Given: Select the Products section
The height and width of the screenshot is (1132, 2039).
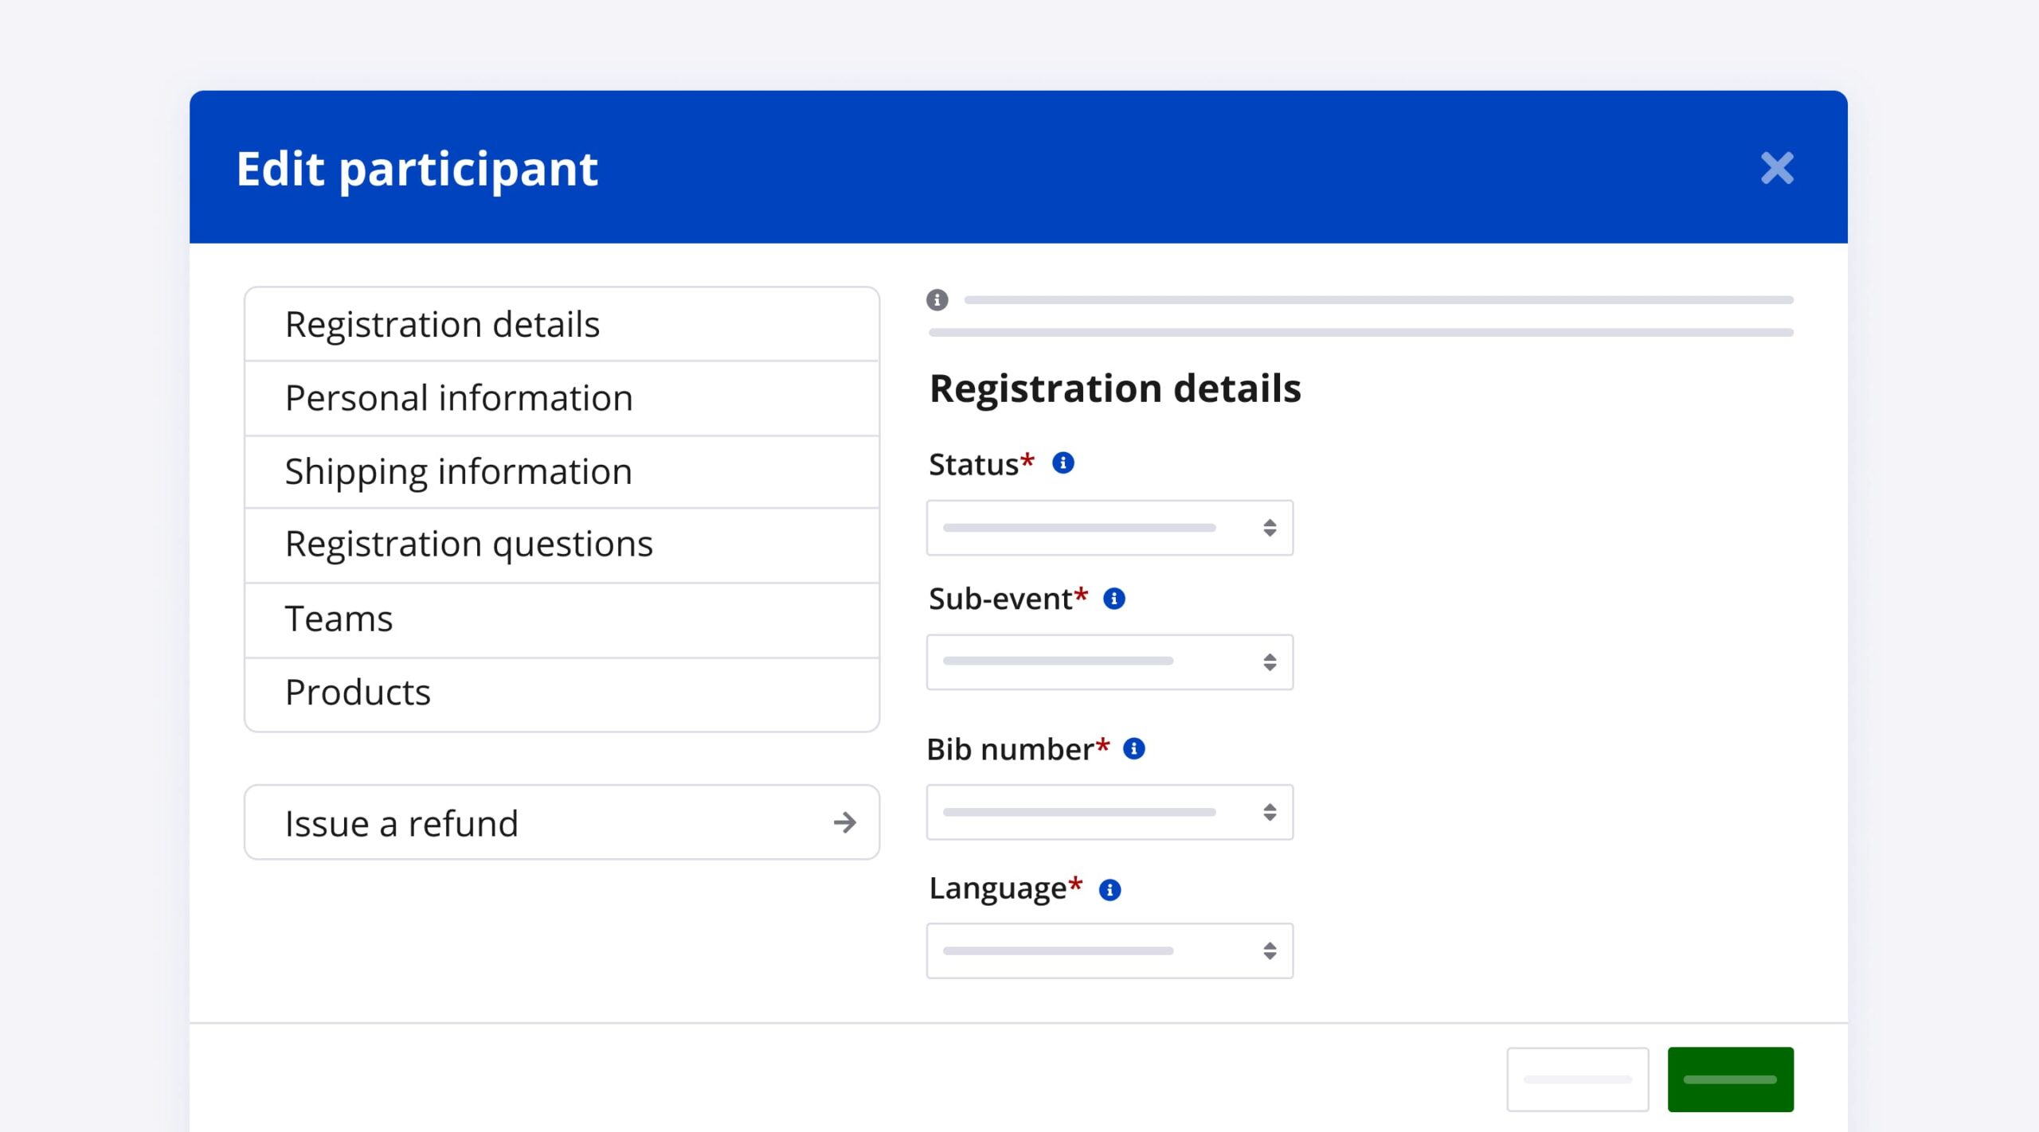Looking at the screenshot, I should pos(562,693).
